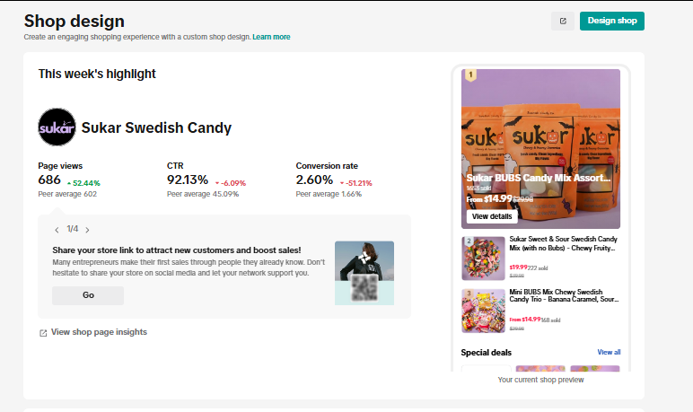Select the rank 1 badge icon
Image resolution: width=693 pixels, height=412 pixels.
(x=470, y=75)
